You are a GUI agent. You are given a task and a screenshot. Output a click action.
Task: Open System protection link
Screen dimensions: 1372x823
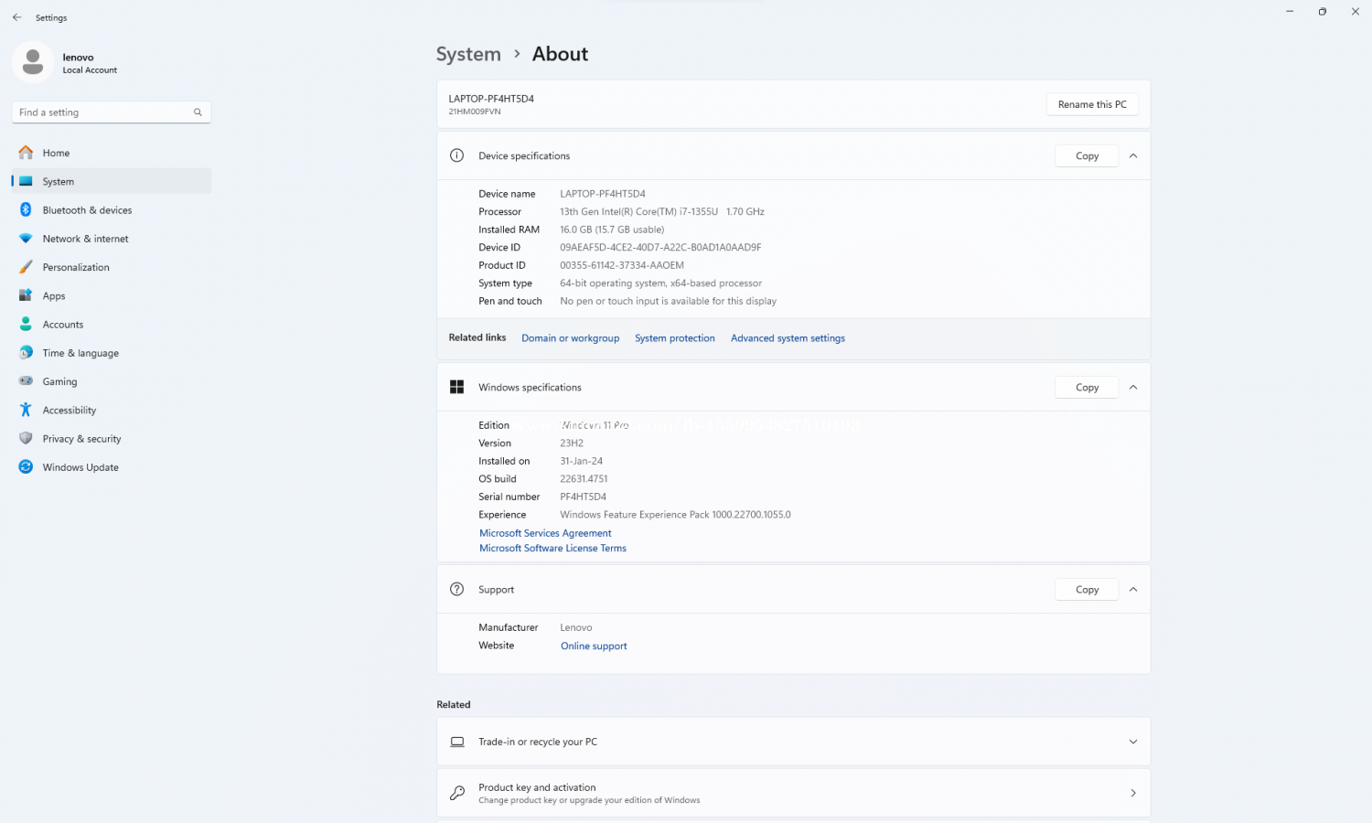tap(675, 337)
